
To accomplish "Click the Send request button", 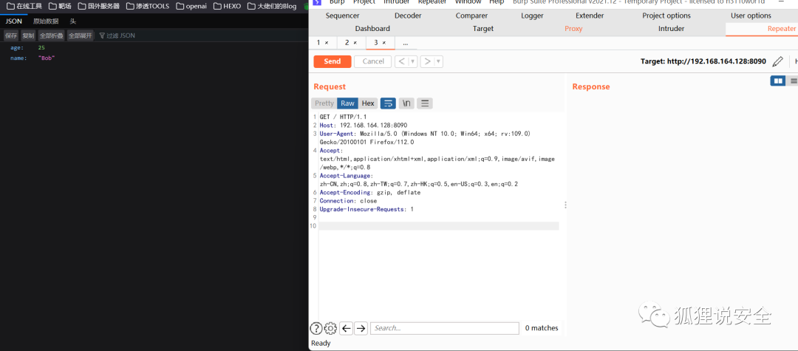I will click(x=332, y=61).
